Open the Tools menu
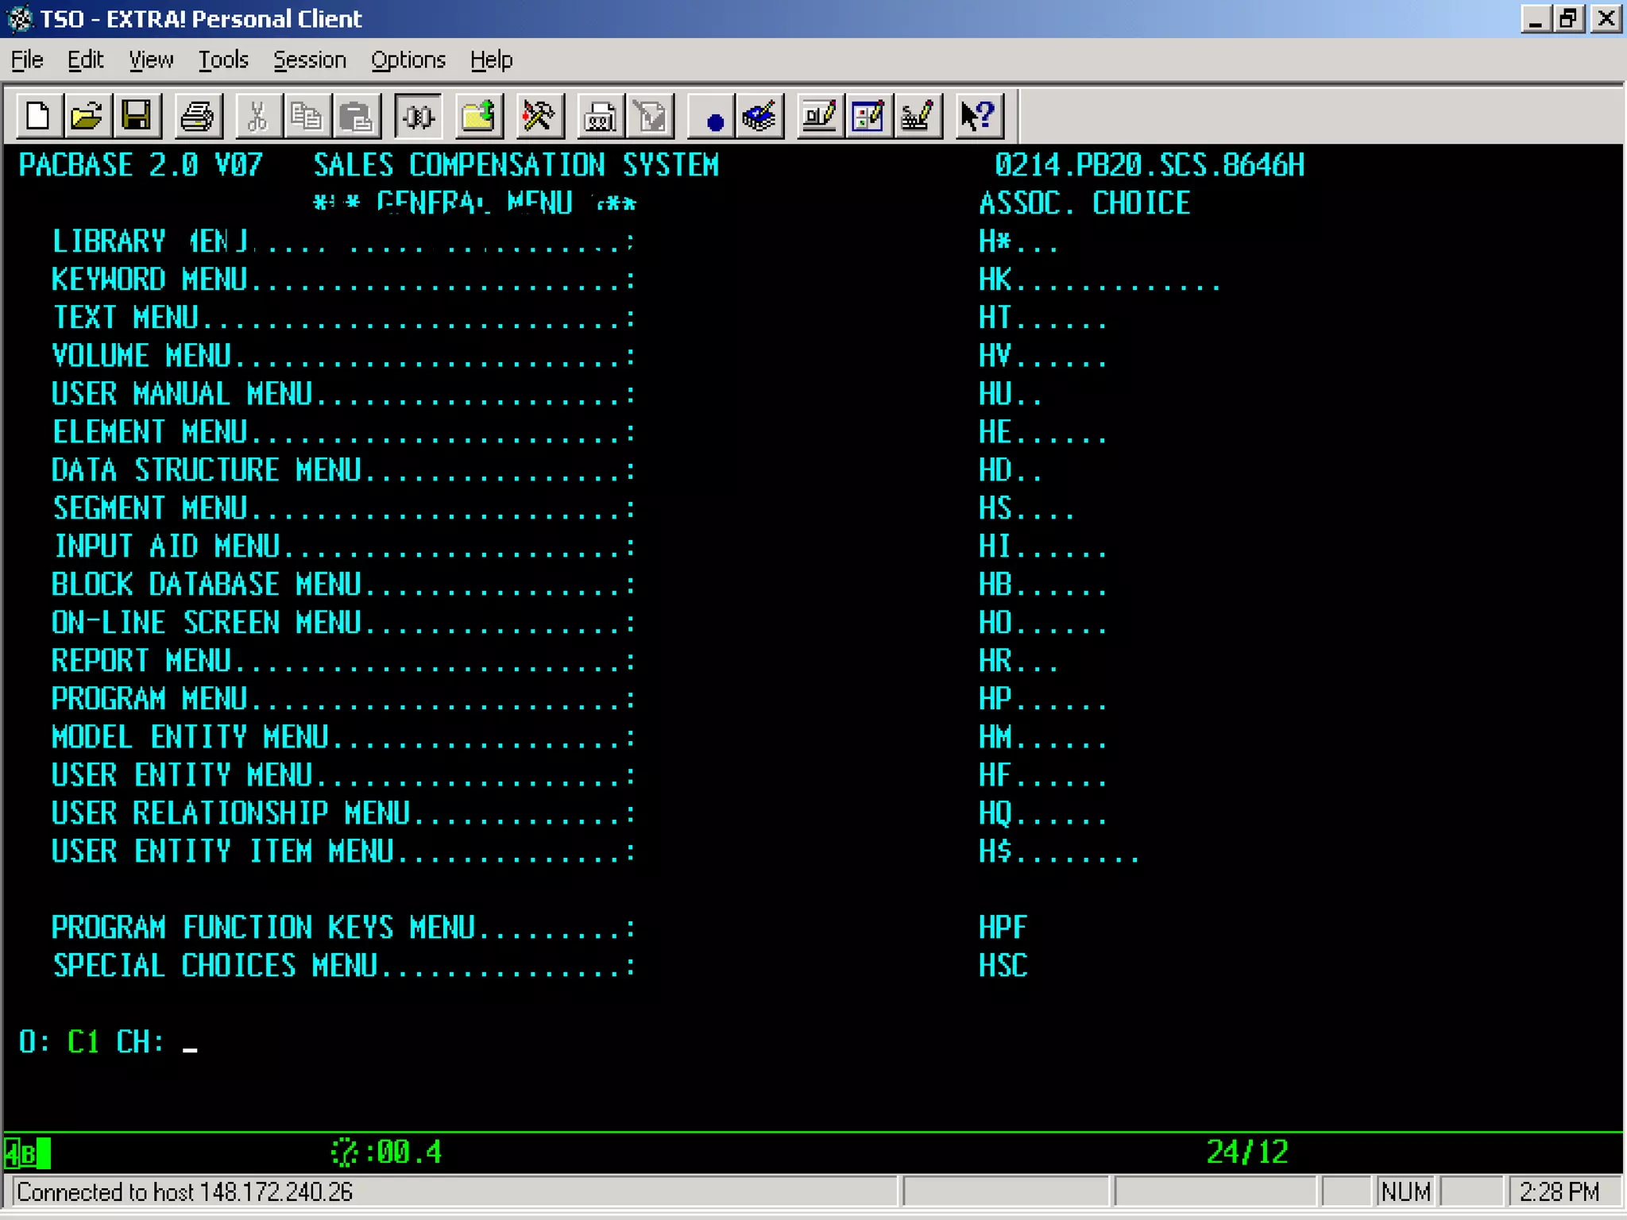This screenshot has height=1220, width=1627. [222, 60]
